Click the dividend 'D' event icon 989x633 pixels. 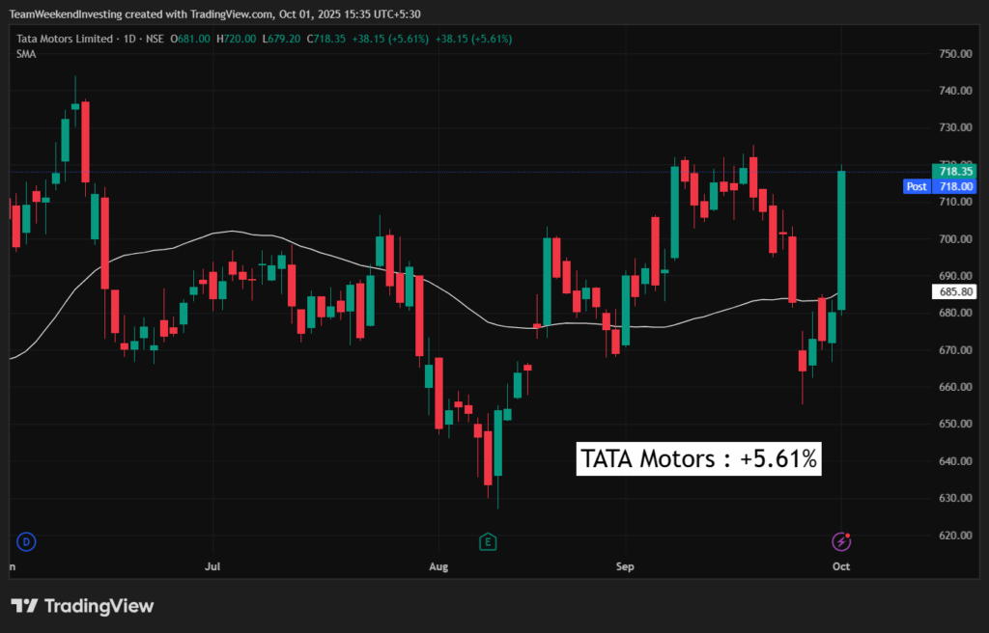click(x=26, y=542)
